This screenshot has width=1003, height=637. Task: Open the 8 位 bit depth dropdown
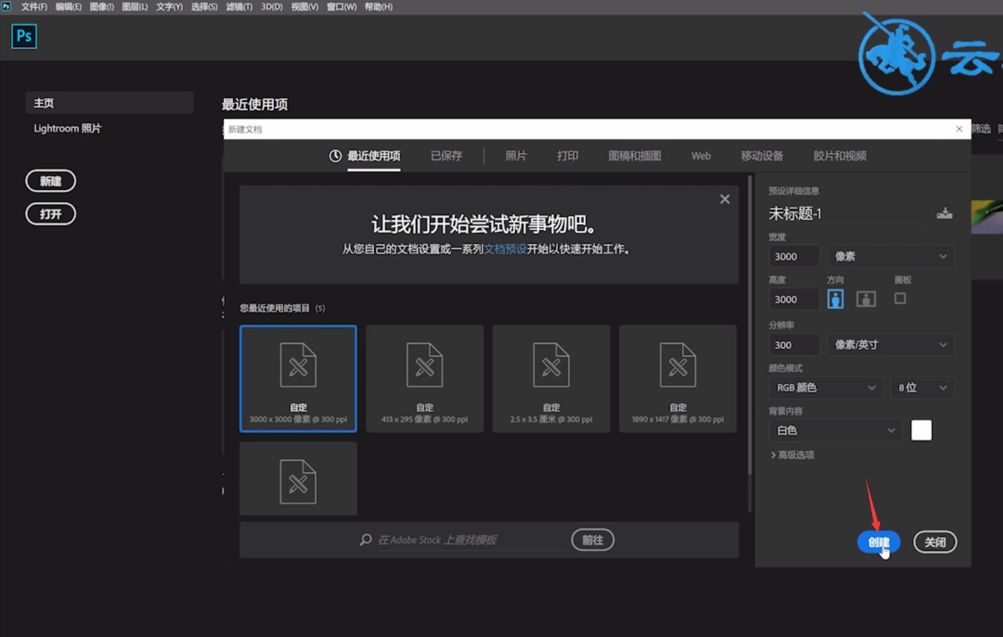tap(922, 388)
